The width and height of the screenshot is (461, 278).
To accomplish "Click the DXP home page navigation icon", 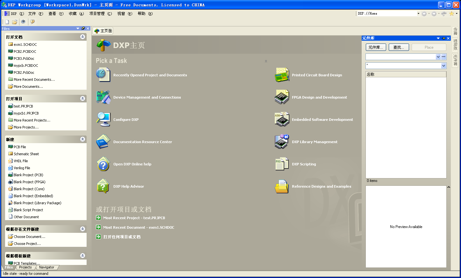I will pos(444,14).
